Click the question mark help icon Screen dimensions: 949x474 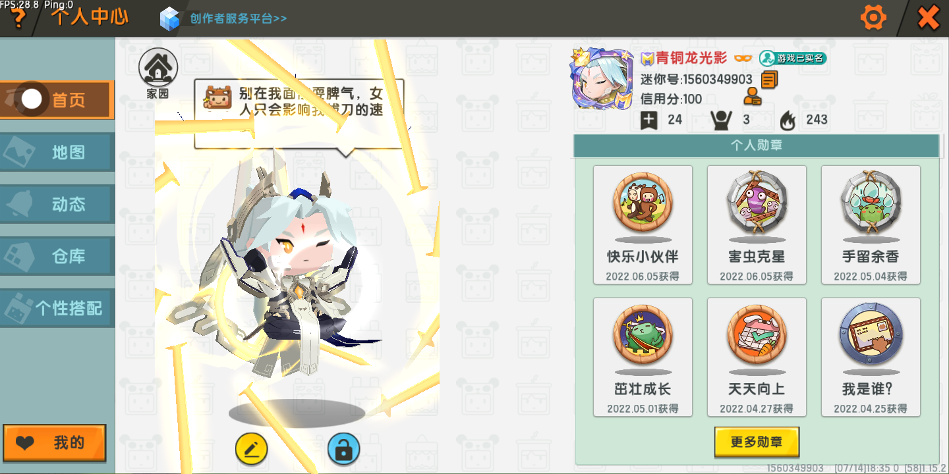click(x=18, y=19)
